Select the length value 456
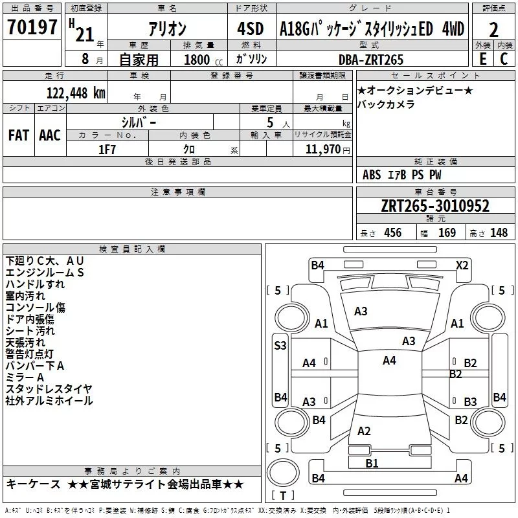The image size is (518, 518). coord(393,232)
